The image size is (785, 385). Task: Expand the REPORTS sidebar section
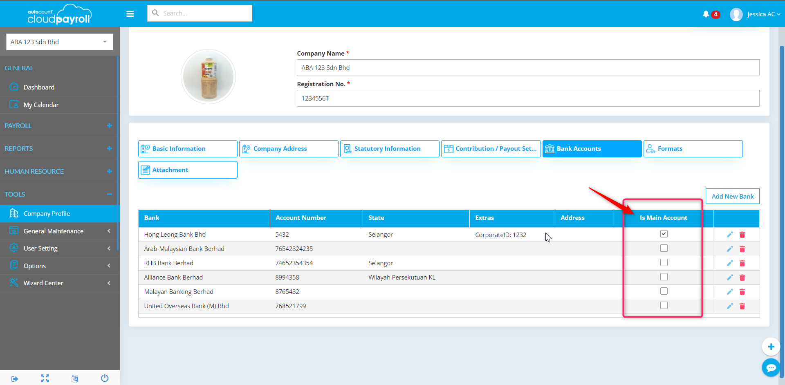tap(109, 148)
